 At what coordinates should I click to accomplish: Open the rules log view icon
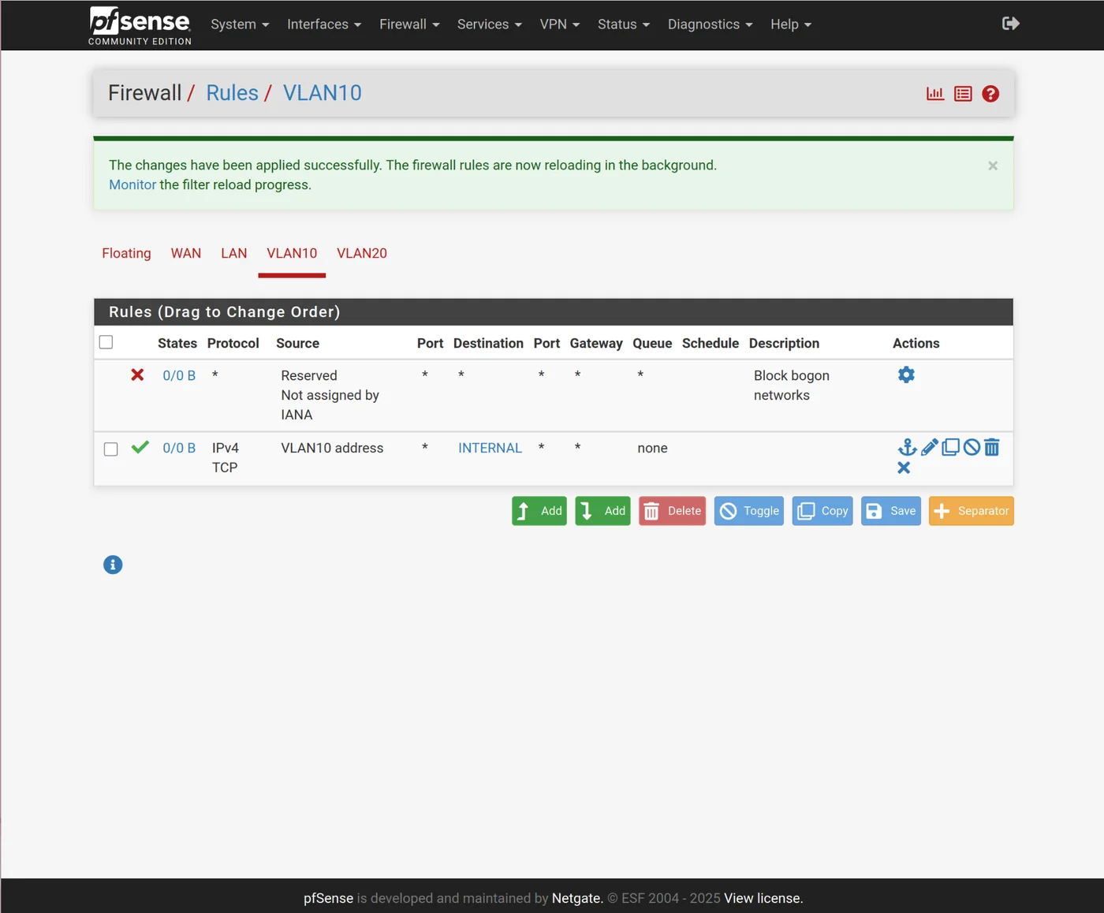point(962,93)
